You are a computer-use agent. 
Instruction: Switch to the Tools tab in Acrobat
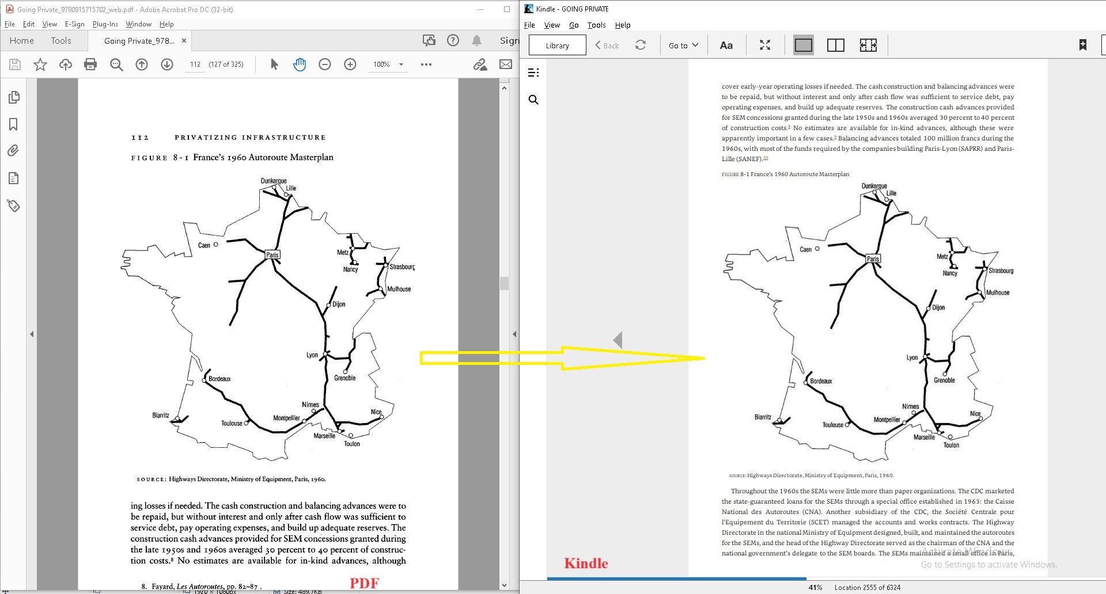[x=61, y=41]
